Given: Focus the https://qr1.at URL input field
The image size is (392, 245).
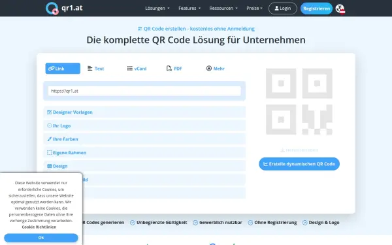Looking at the screenshot, I should [x=144, y=91].
